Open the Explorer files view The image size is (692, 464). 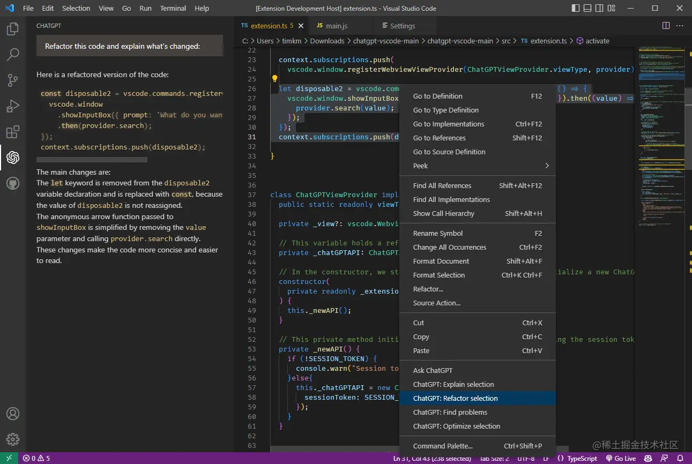click(13, 29)
